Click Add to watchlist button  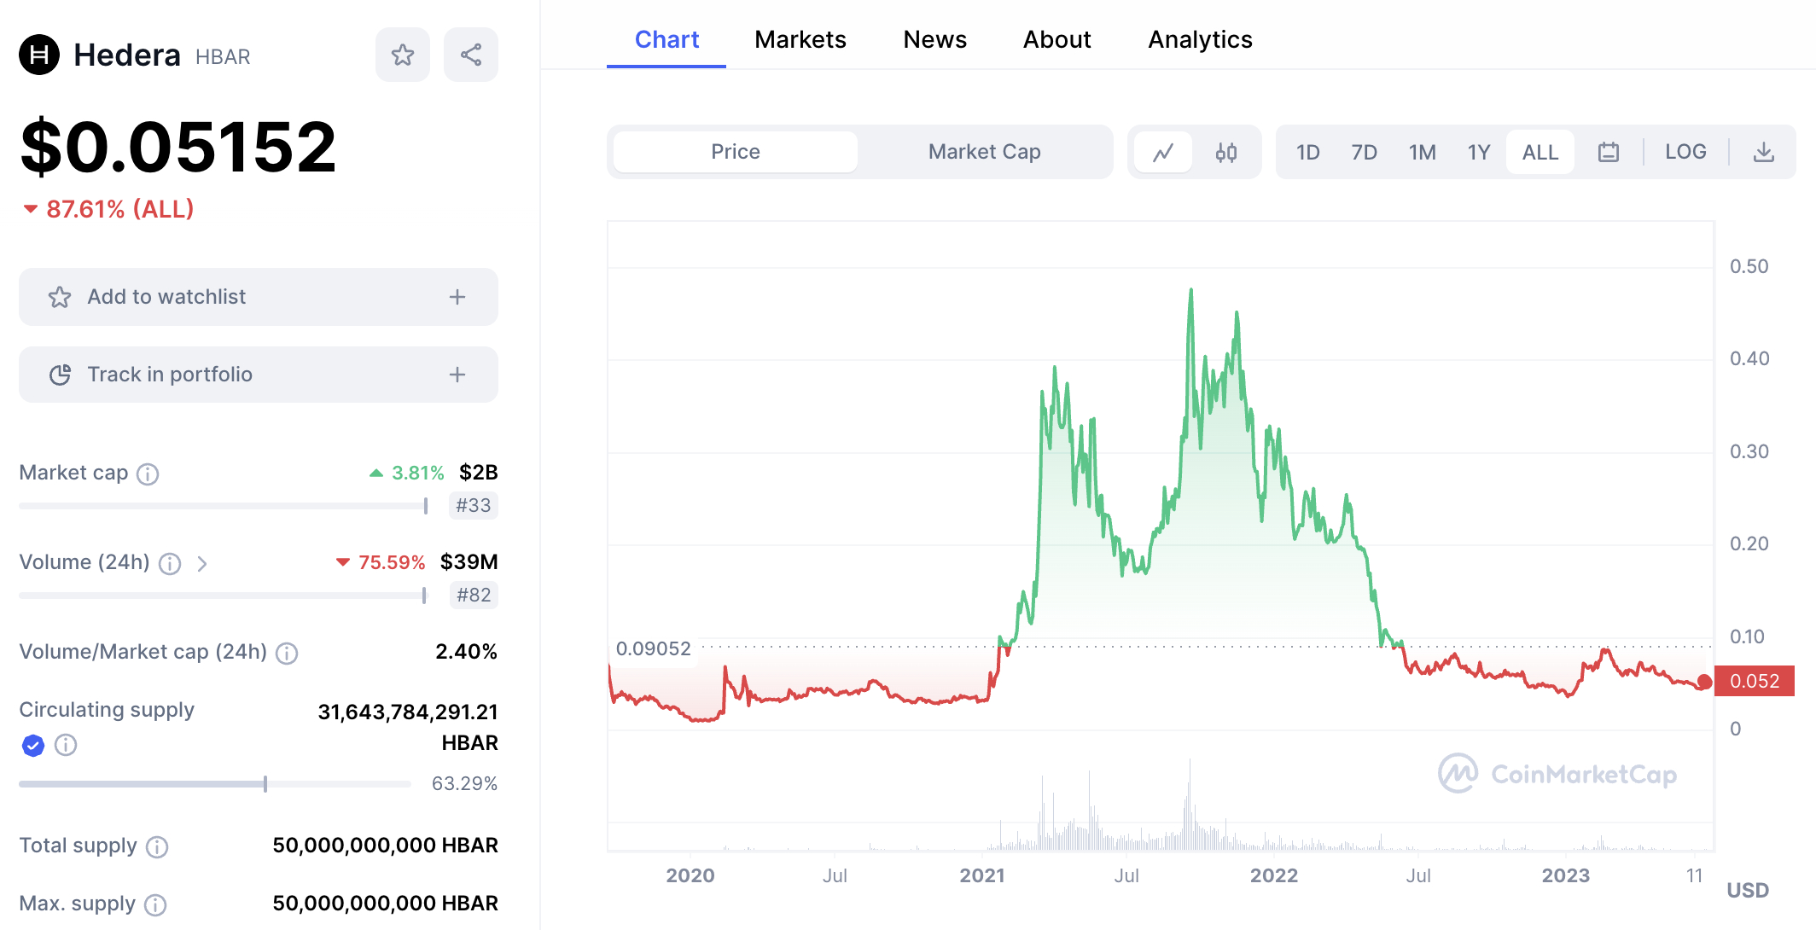pyautogui.click(x=259, y=297)
